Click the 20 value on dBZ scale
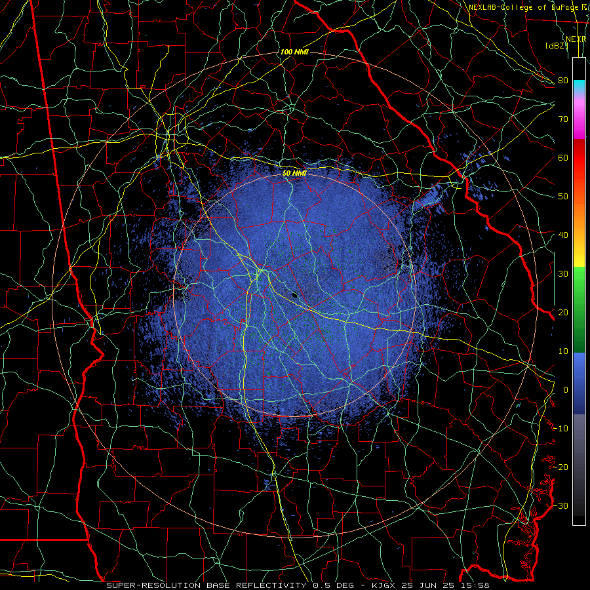 click(563, 312)
